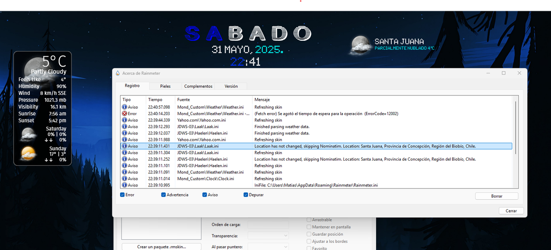Screen dimensions: 551x250
Task: Click the Santa Juana cloudy moon weather icon
Action: tap(361, 45)
